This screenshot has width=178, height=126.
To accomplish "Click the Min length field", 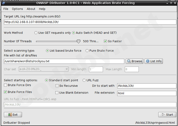I will tap(96, 69).
